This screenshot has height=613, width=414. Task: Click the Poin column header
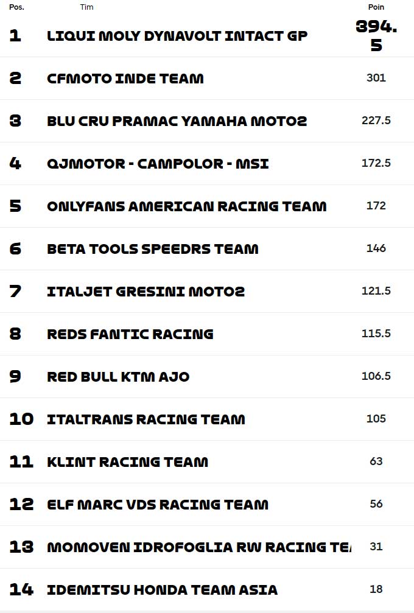376,7
